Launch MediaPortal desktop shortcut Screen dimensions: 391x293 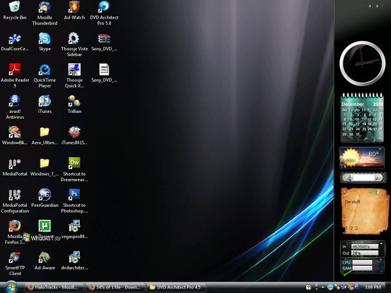(15, 167)
